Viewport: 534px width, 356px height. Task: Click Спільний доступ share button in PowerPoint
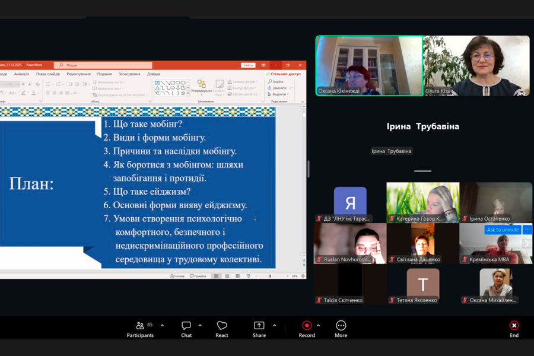point(284,74)
